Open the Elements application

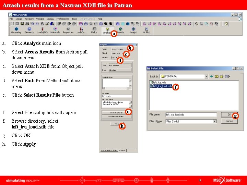29,30
